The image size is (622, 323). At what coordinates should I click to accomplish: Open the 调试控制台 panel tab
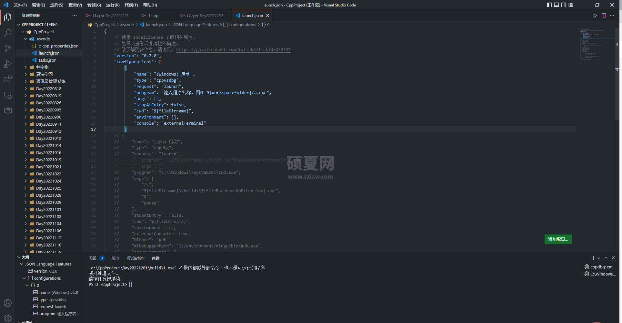point(135,258)
